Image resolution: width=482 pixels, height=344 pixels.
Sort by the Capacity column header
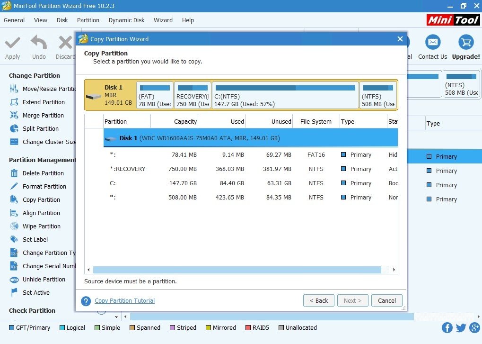pos(174,121)
